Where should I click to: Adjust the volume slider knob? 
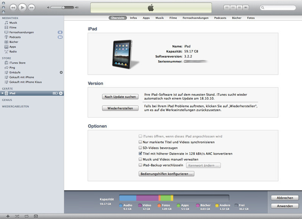(63, 8)
